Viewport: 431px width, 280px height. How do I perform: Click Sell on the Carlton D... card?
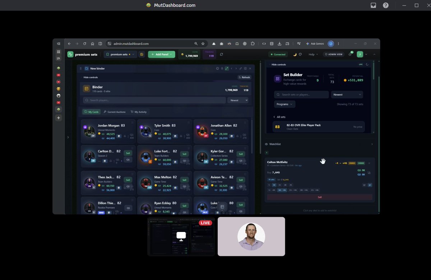pyautogui.click(x=128, y=153)
